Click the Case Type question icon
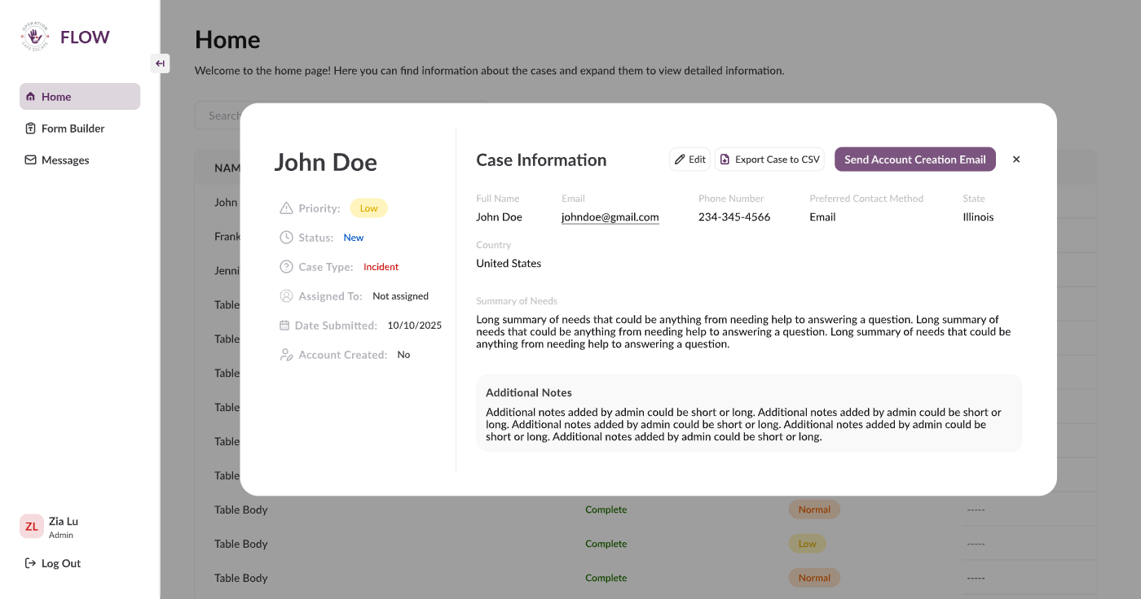This screenshot has height=599, width=1141. point(286,267)
